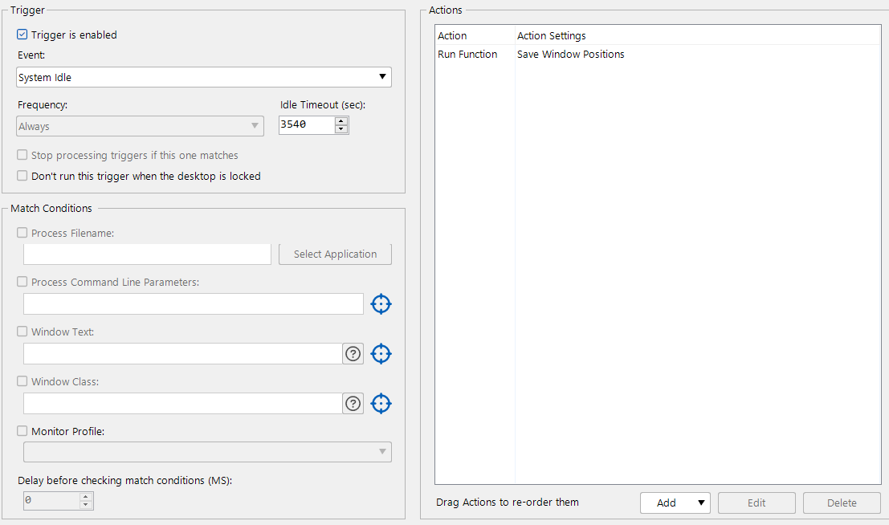This screenshot has height=525, width=889.
Task: Click target finder icon beside Window Class
Action: [x=381, y=404]
